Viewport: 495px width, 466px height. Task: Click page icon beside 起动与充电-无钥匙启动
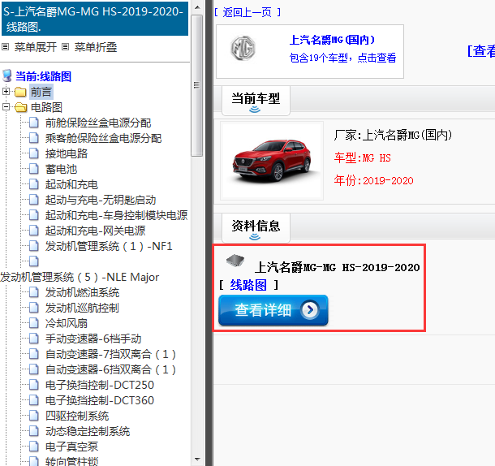click(x=34, y=200)
